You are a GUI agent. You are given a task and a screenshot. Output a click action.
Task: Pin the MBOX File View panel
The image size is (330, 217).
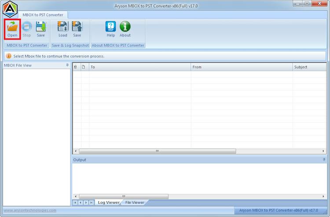pos(67,65)
